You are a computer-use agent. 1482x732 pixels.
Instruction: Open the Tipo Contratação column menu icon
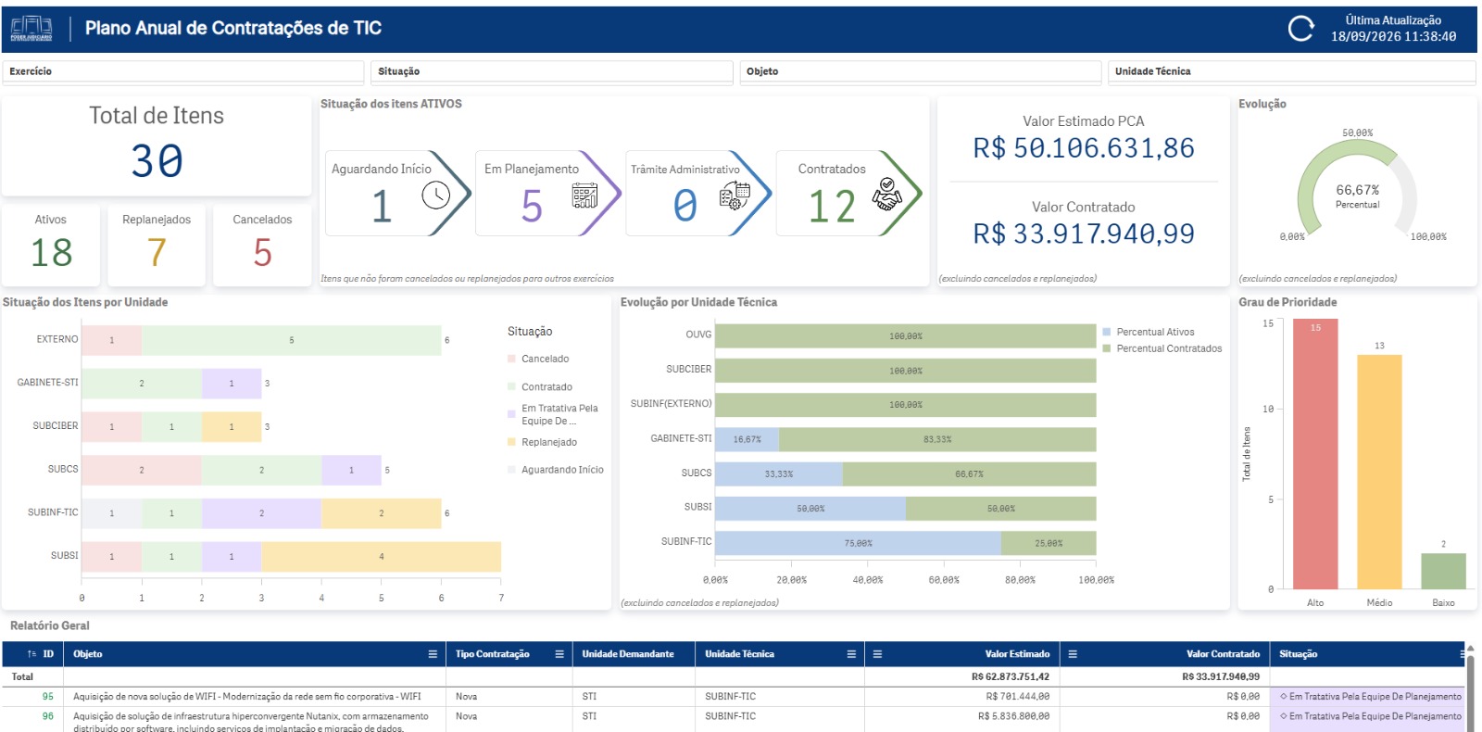(559, 654)
